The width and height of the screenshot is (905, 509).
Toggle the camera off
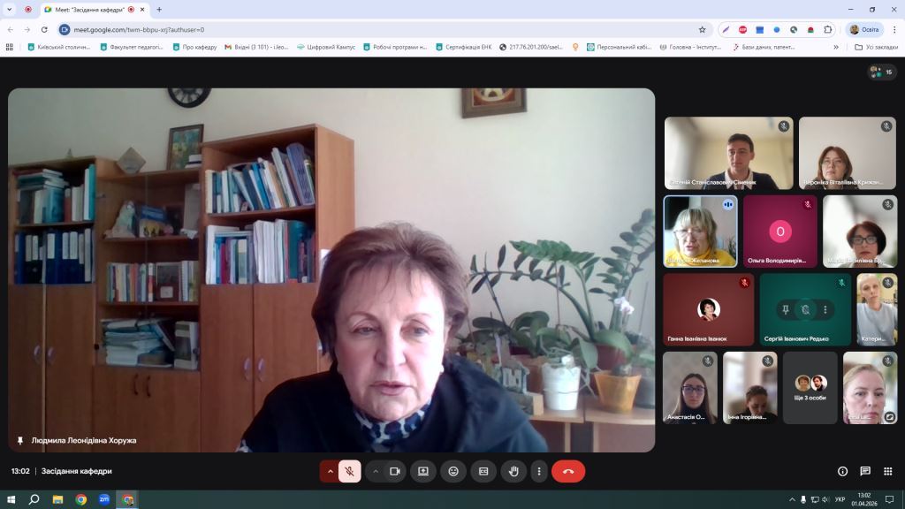tap(395, 471)
